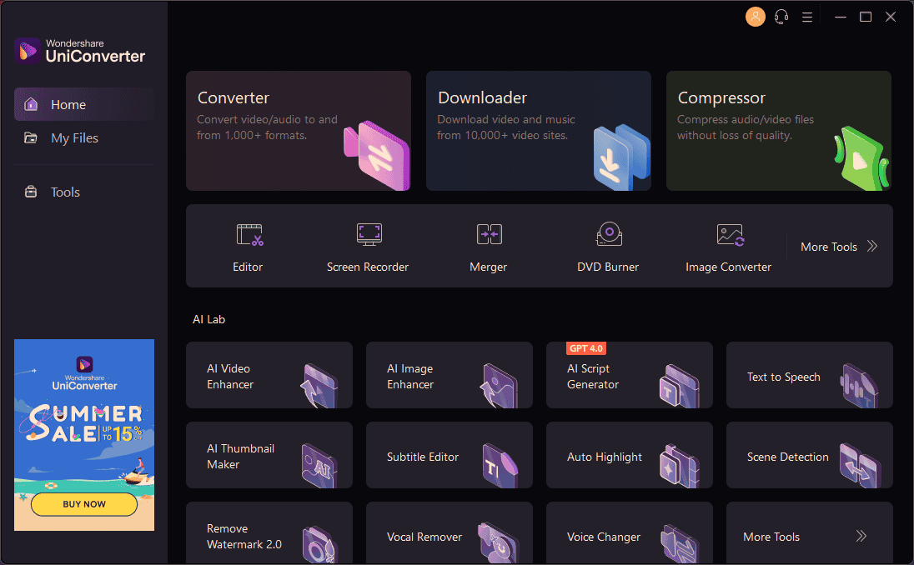Click the AI Script Generator icon
914x565 pixels.
pos(679,386)
